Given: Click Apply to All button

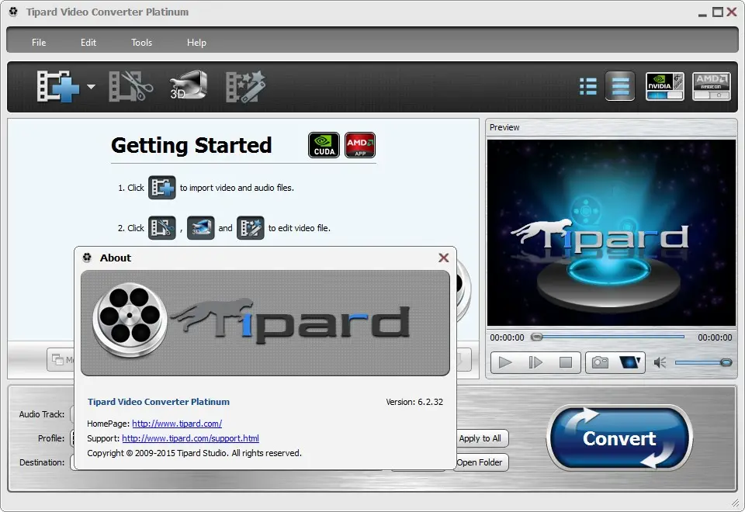Looking at the screenshot, I should pyautogui.click(x=480, y=438).
